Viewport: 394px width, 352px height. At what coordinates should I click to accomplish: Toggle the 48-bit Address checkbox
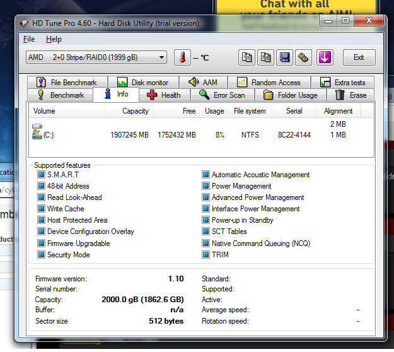[x=41, y=186]
